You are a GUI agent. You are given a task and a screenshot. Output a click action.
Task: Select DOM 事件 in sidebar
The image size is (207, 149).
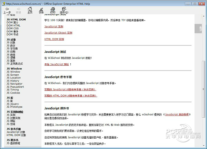[12, 31]
